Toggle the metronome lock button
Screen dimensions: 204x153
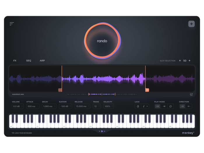(138, 106)
